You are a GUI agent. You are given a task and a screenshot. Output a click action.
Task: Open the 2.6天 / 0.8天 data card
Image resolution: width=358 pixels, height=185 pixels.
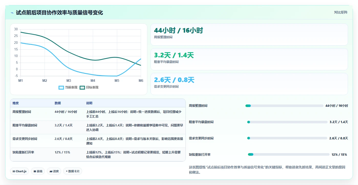point(249,84)
